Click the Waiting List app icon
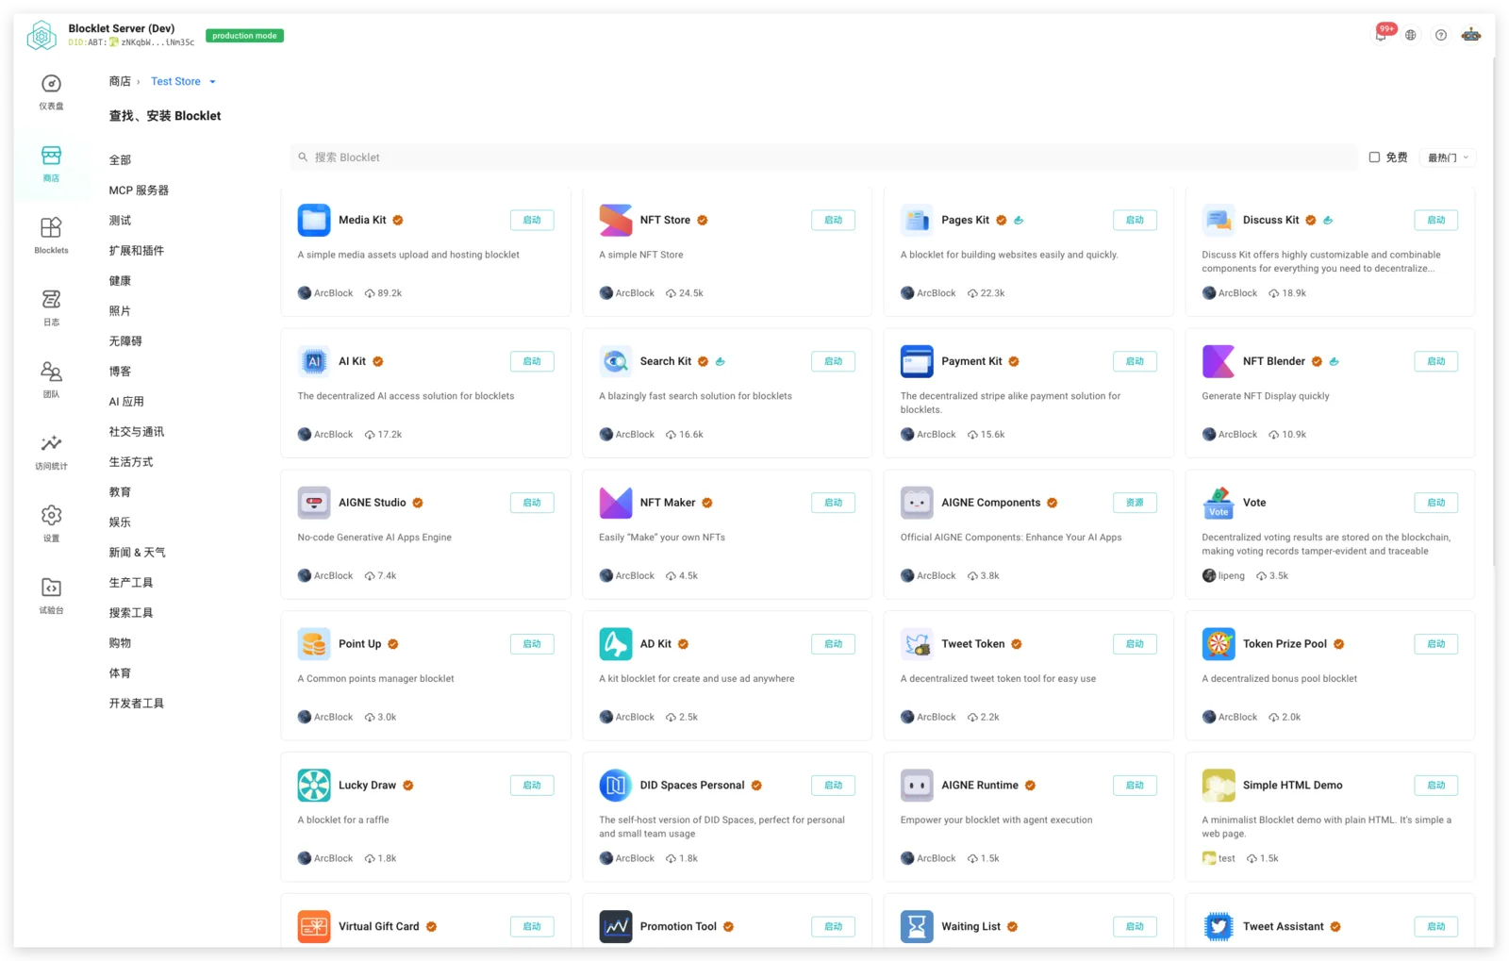Screen dimensions: 1509x961 click(x=917, y=927)
